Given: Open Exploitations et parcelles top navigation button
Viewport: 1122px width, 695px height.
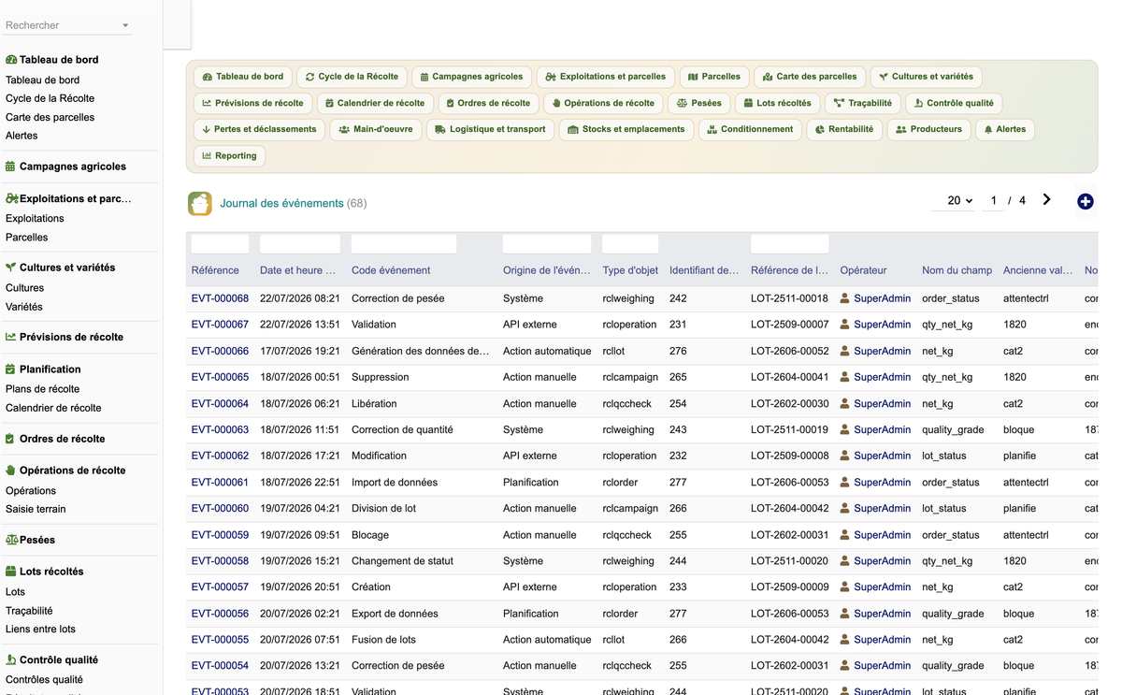Looking at the screenshot, I should click(606, 77).
